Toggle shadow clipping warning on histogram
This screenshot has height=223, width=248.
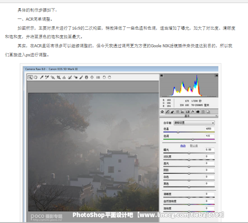162,76
